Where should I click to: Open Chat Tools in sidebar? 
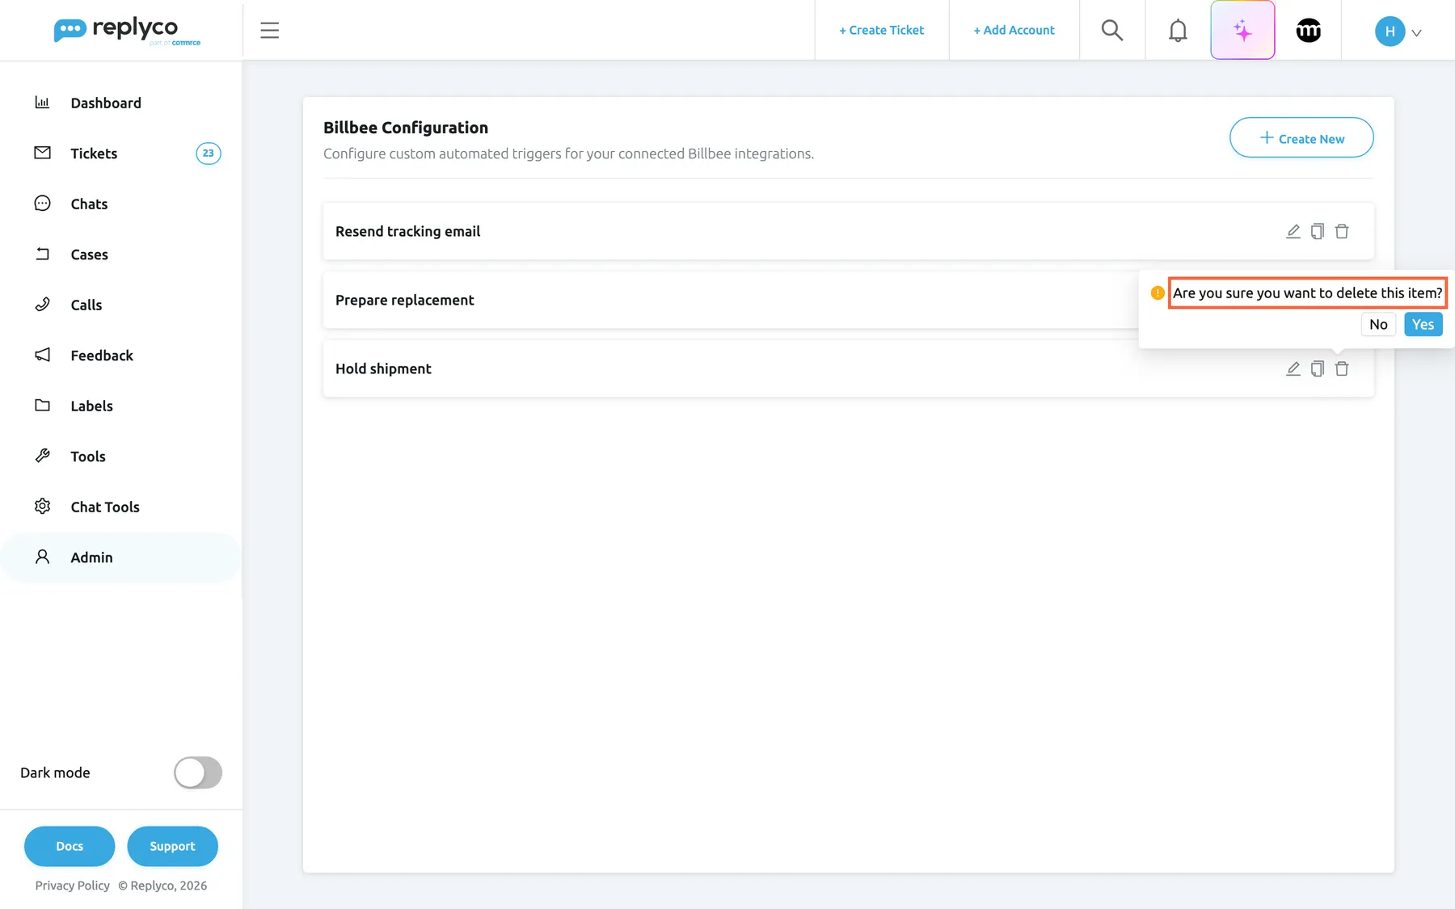tap(121, 507)
